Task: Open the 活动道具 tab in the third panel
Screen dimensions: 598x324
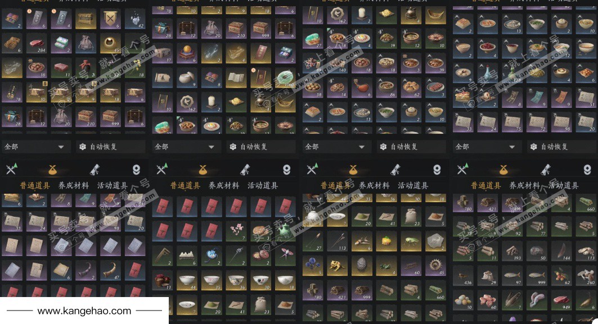Action: (413, 186)
